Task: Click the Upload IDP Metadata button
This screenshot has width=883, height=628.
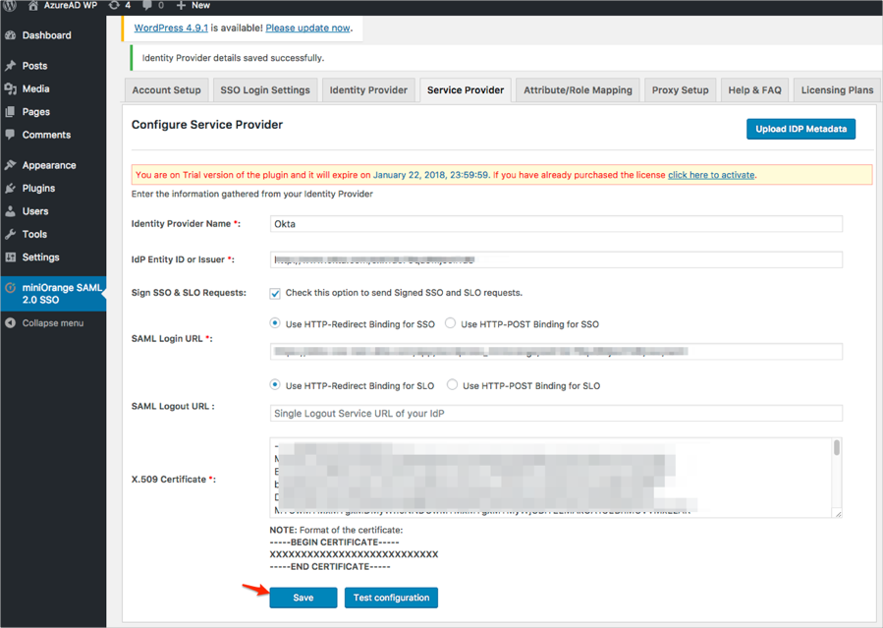Action: pyautogui.click(x=800, y=130)
